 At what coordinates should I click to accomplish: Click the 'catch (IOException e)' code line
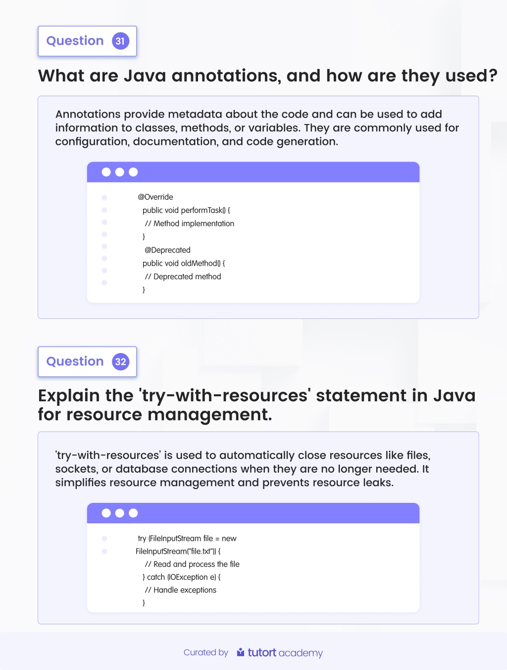(181, 577)
